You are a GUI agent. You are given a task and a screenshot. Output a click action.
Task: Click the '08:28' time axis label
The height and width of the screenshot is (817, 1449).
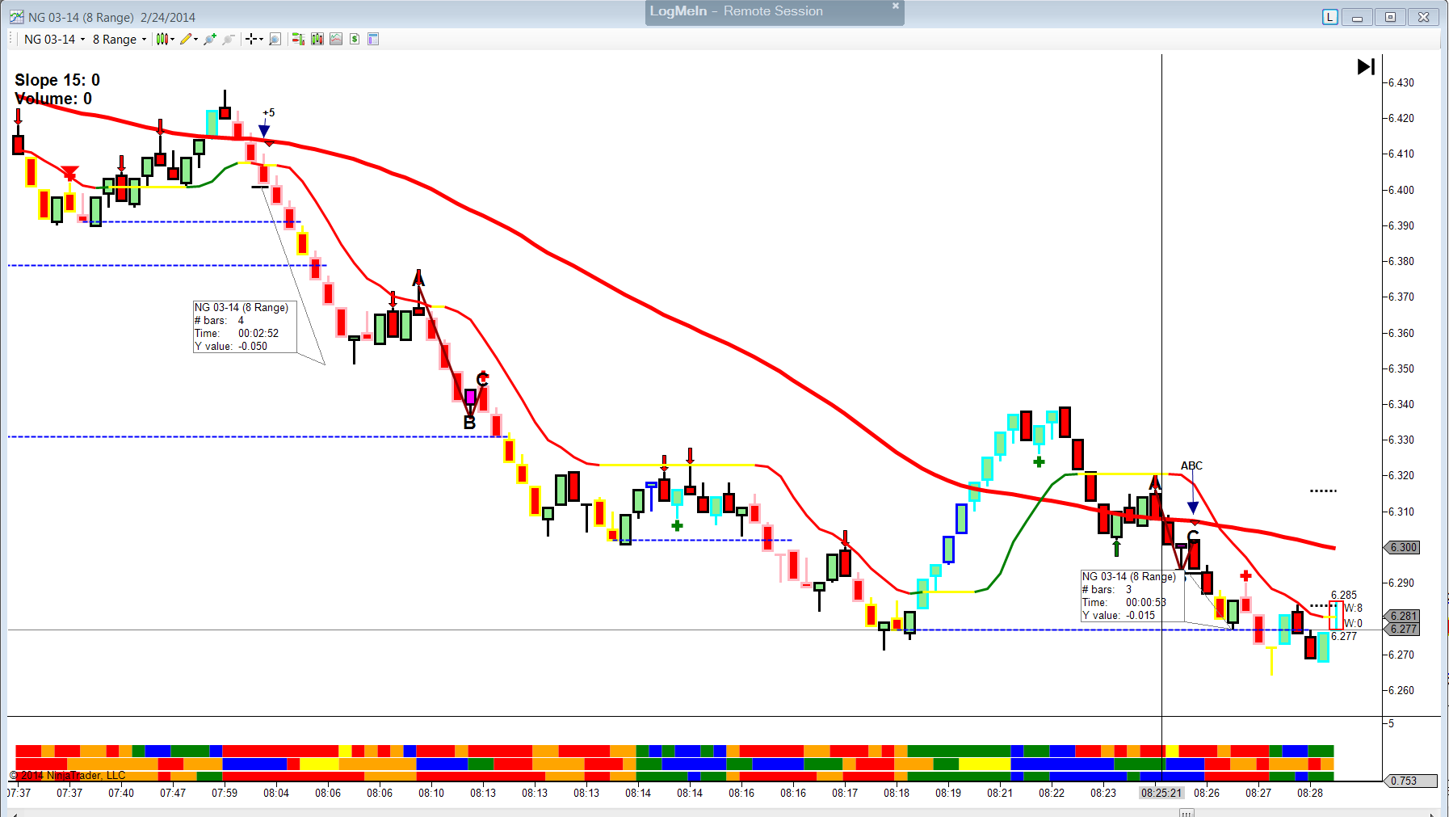(x=1310, y=793)
